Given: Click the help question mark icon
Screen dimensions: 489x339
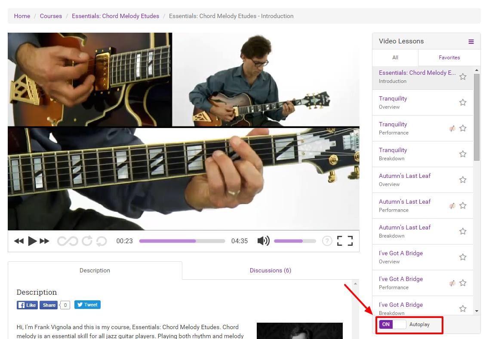Looking at the screenshot, I should 327,241.
